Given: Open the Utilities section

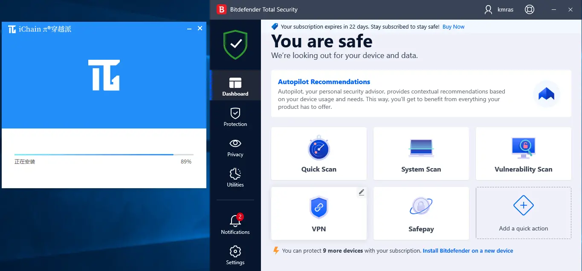Looking at the screenshot, I should pyautogui.click(x=235, y=178).
